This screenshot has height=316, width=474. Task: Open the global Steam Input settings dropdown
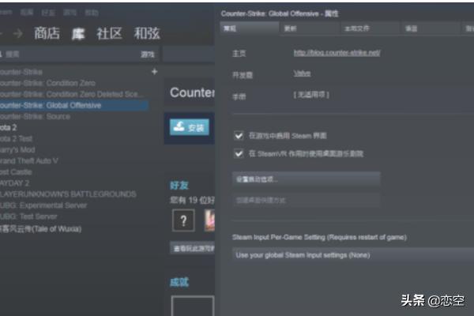pos(353,255)
